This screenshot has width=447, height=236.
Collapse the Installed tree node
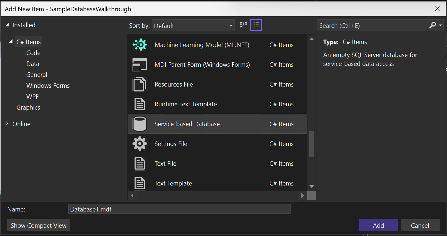coord(7,25)
